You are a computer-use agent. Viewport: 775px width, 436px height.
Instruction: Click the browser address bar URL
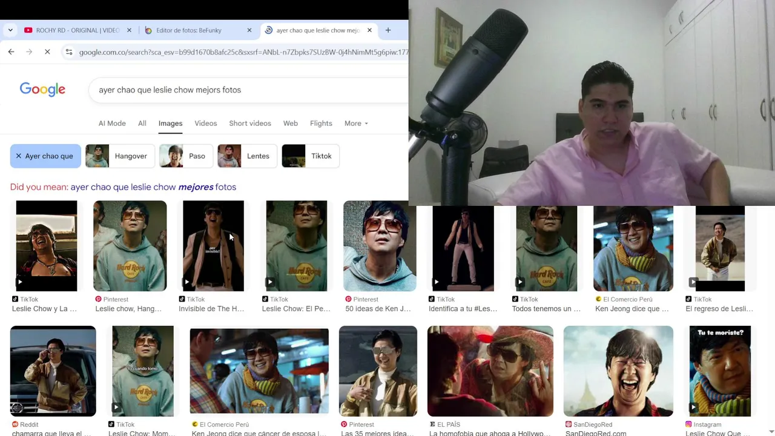click(x=243, y=52)
